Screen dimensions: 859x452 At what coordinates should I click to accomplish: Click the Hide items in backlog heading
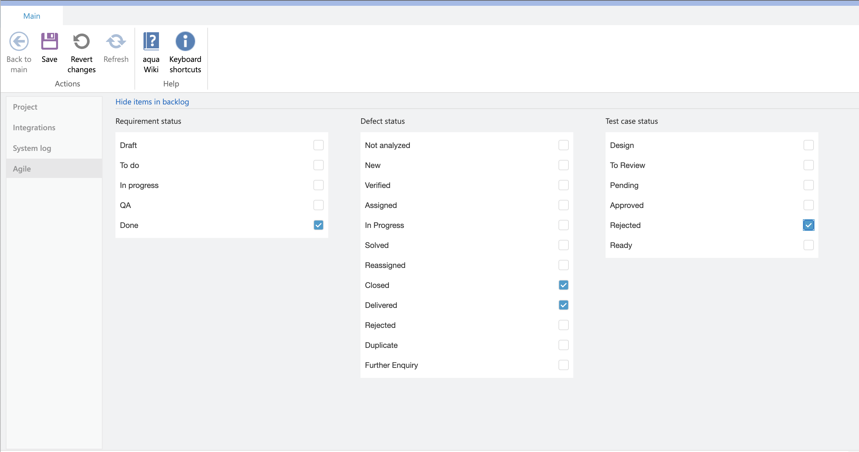[152, 102]
